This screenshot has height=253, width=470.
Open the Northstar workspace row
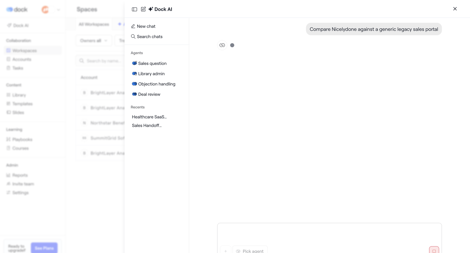click(100, 123)
